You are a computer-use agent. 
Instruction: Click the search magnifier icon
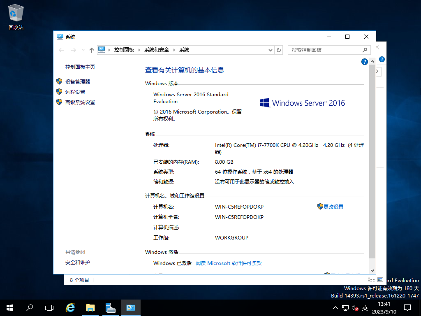(365, 50)
